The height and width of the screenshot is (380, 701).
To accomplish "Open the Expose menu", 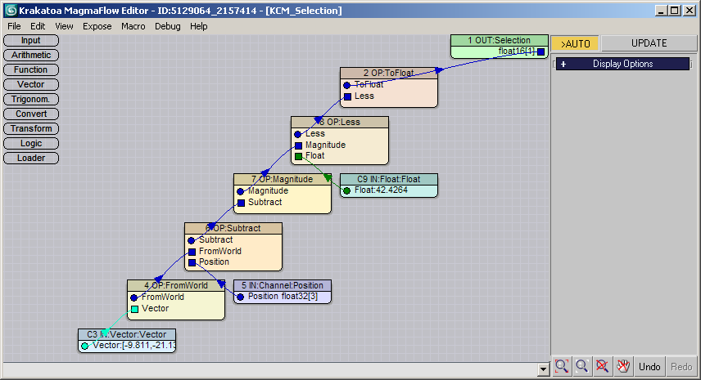I will (97, 26).
